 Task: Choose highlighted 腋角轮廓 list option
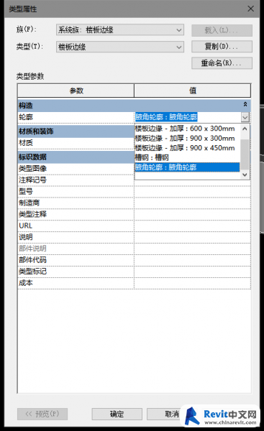(x=187, y=167)
